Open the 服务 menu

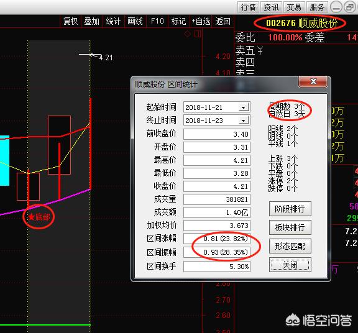coord(317,7)
